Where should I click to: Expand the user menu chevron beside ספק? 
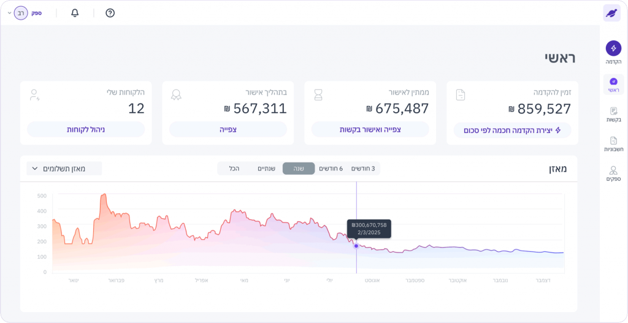coord(9,13)
